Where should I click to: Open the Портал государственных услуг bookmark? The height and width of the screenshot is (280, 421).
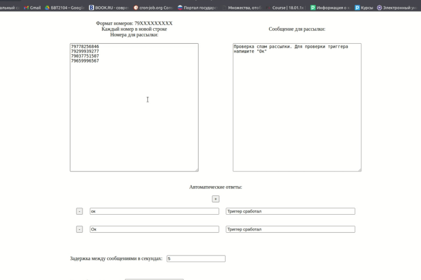pyautogui.click(x=198, y=8)
